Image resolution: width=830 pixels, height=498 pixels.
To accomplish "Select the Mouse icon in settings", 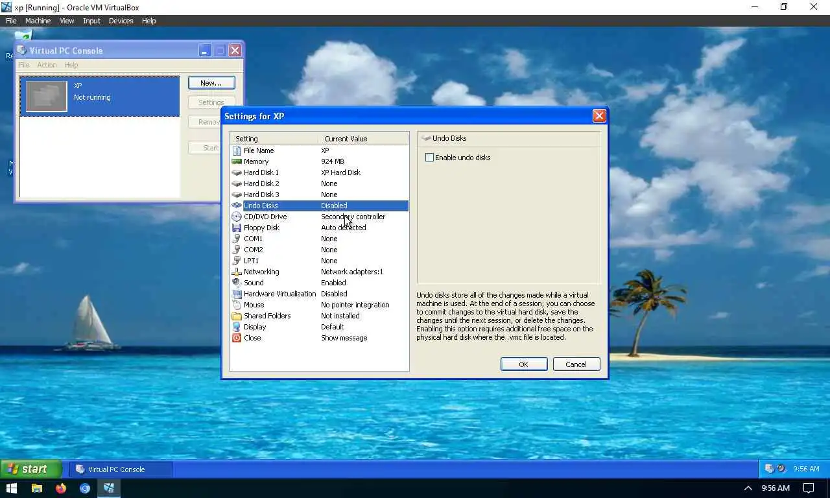I will (237, 305).
